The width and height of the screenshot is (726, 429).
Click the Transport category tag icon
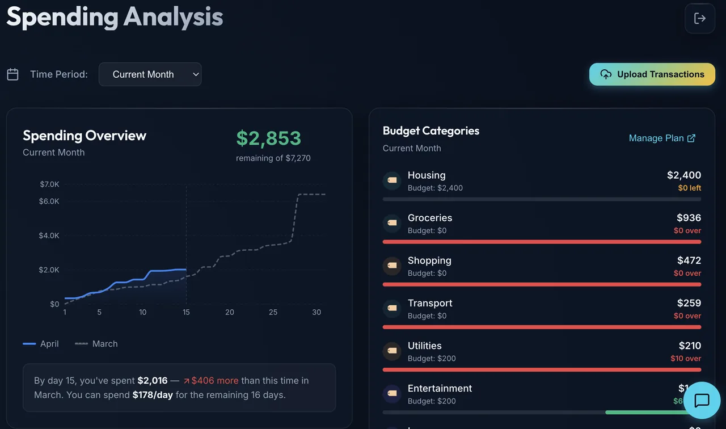392,308
